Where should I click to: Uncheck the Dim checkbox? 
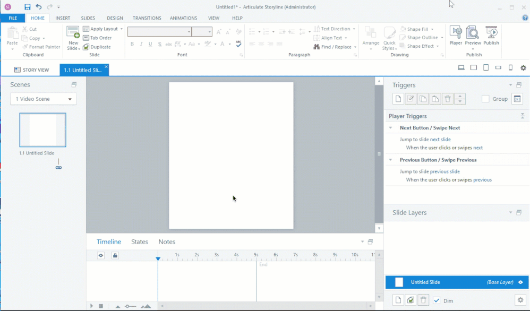pyautogui.click(x=437, y=300)
